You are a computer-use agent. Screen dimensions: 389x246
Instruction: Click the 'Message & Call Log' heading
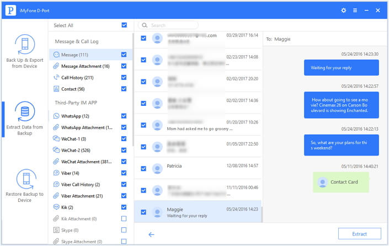point(77,41)
